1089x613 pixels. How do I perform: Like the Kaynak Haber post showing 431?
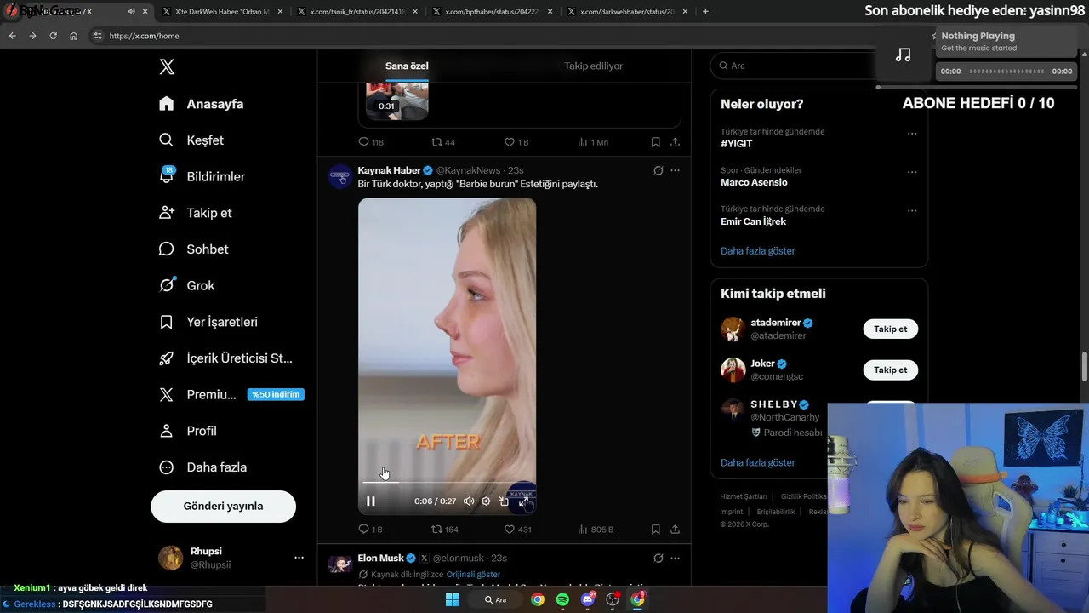point(518,530)
